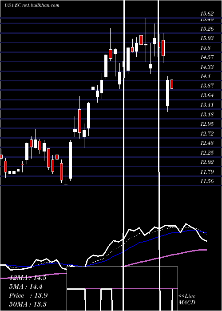
Task: Click the 12.72 price axis label
Action: 207,134
